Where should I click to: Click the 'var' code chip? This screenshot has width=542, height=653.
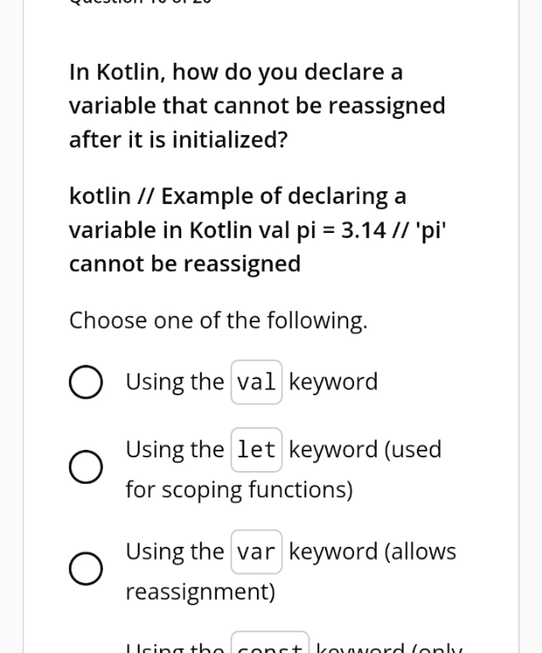257,552
